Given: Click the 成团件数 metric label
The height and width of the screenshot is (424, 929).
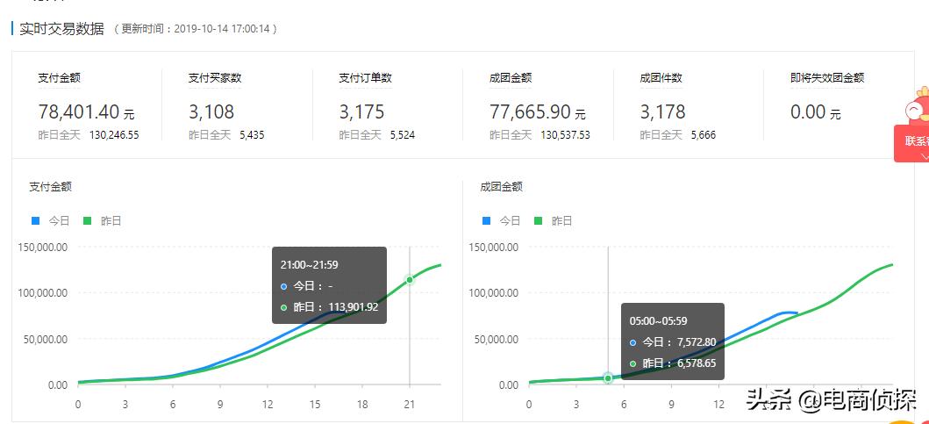Looking at the screenshot, I should (661, 77).
